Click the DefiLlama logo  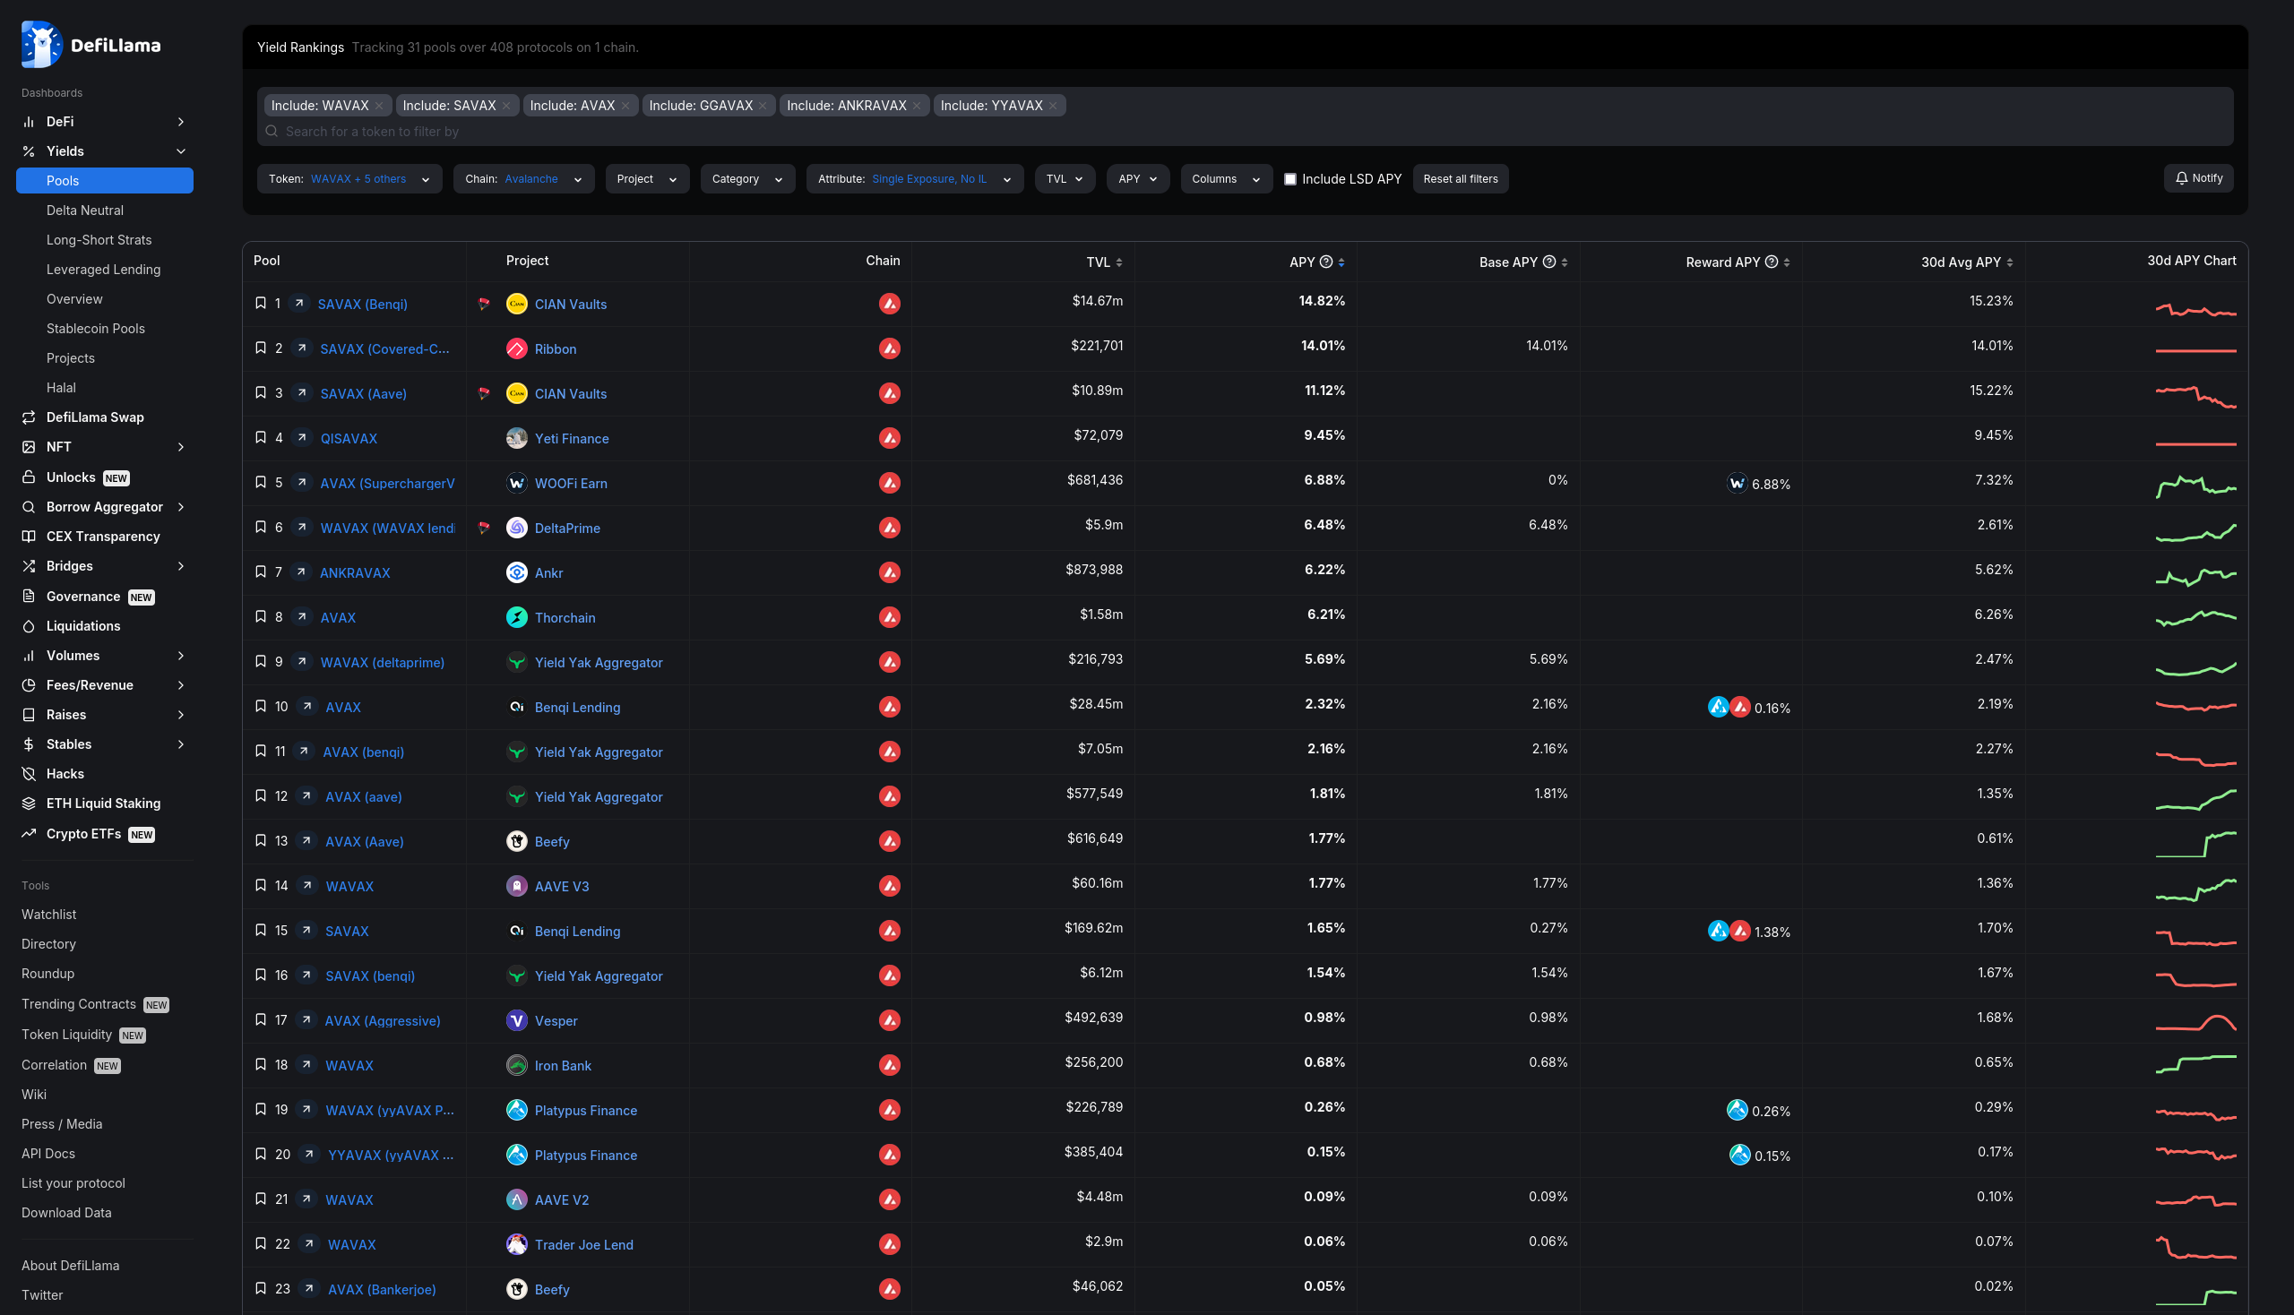pos(91,44)
